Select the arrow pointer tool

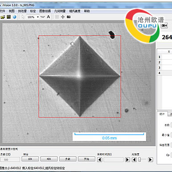pos(23,17)
